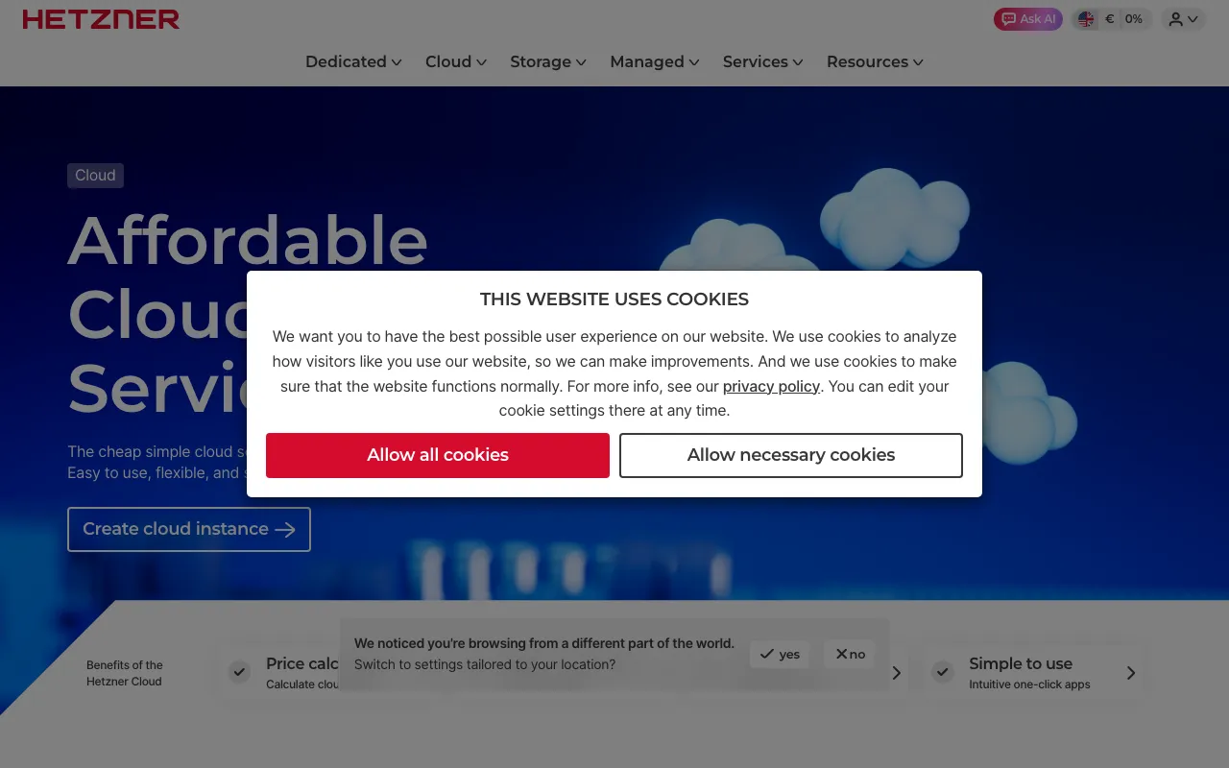
Task: Click the arrow next to Simple to use
Action: (x=1131, y=673)
